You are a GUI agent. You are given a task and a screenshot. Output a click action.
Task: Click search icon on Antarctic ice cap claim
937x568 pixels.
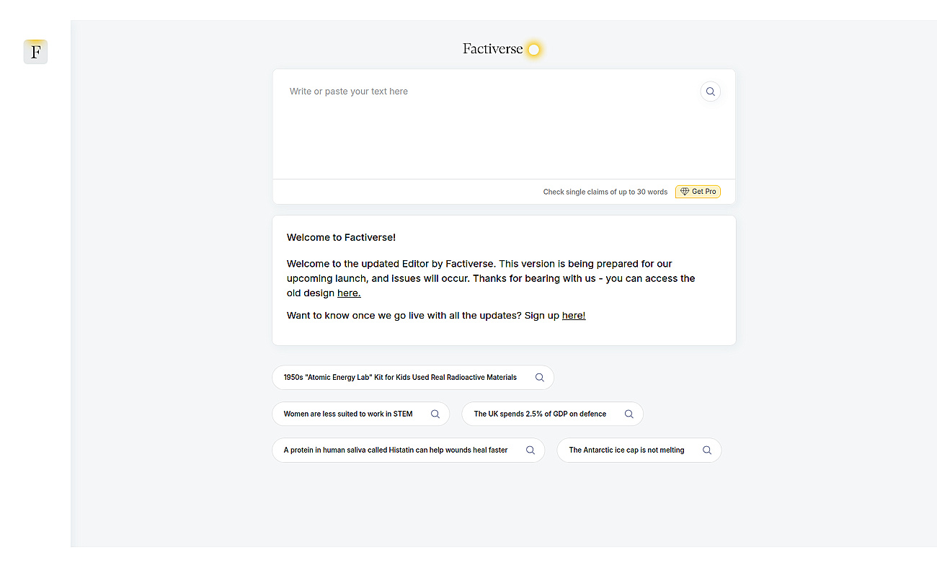707,450
